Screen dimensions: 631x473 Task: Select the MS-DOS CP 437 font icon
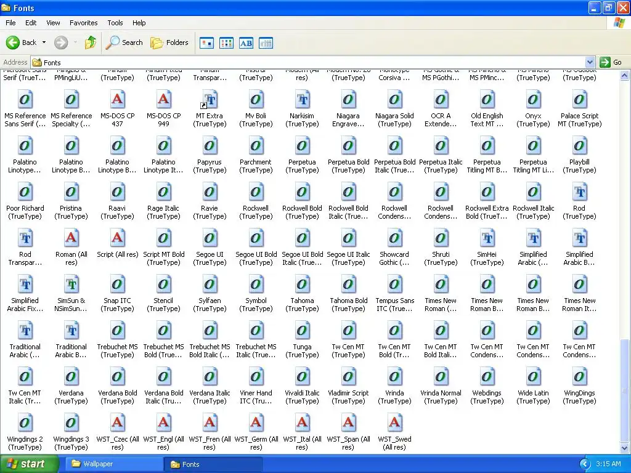pyautogui.click(x=117, y=99)
